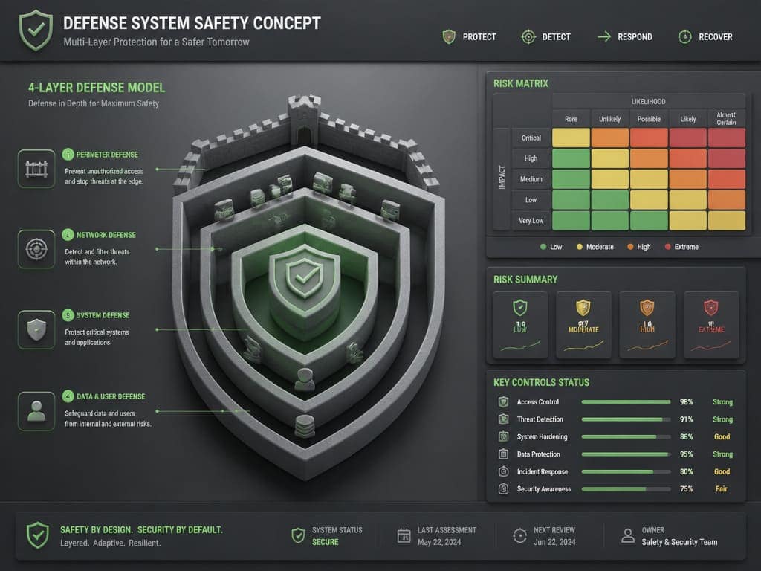Click the 98% Access Control value

coord(686,402)
